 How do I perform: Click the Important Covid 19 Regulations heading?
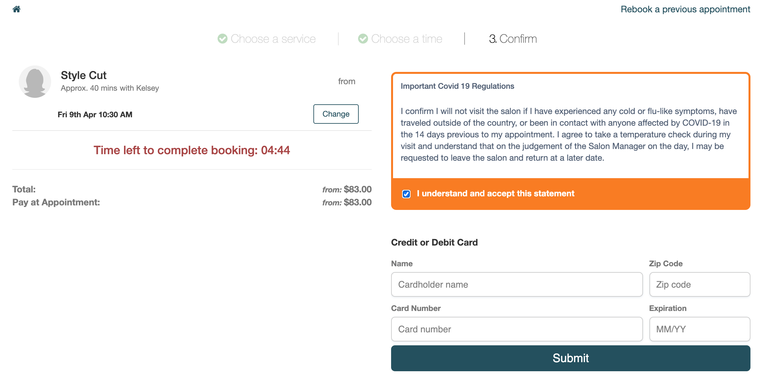457,86
